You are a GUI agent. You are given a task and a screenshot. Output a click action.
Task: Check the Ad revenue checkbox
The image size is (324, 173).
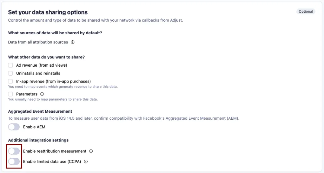pos(10,65)
